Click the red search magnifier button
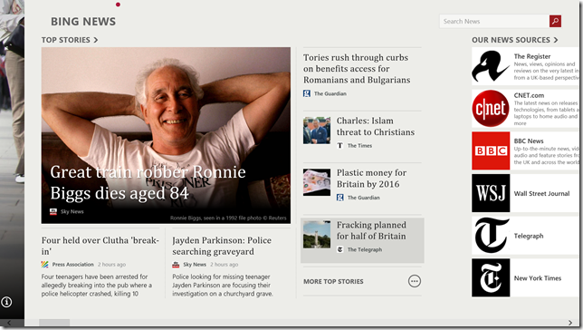 pyautogui.click(x=555, y=21)
